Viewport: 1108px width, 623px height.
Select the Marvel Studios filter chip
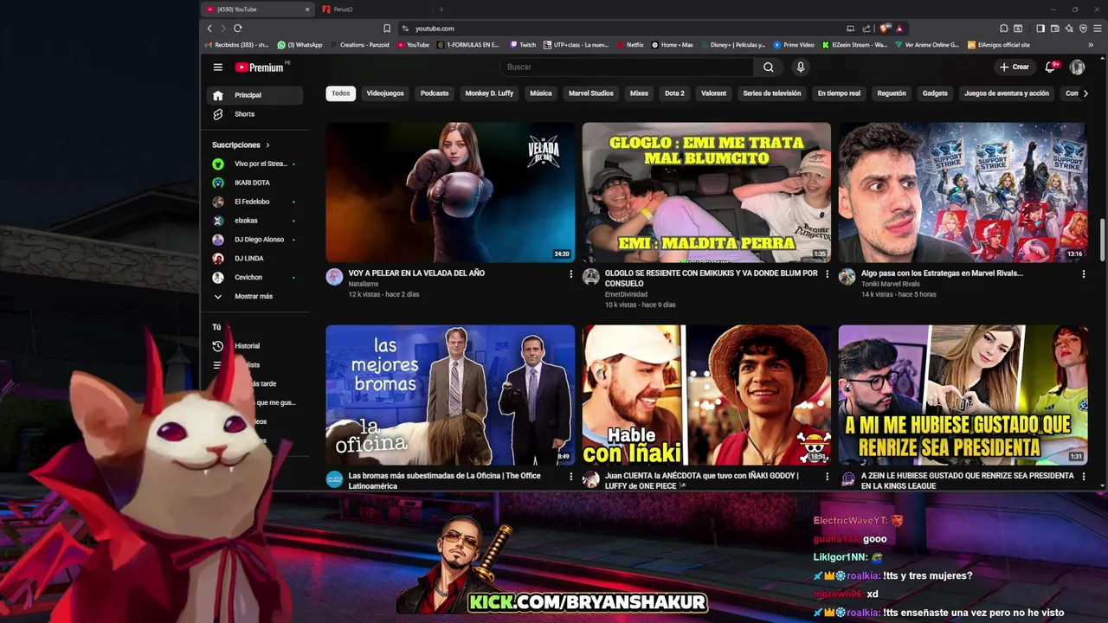coord(591,93)
